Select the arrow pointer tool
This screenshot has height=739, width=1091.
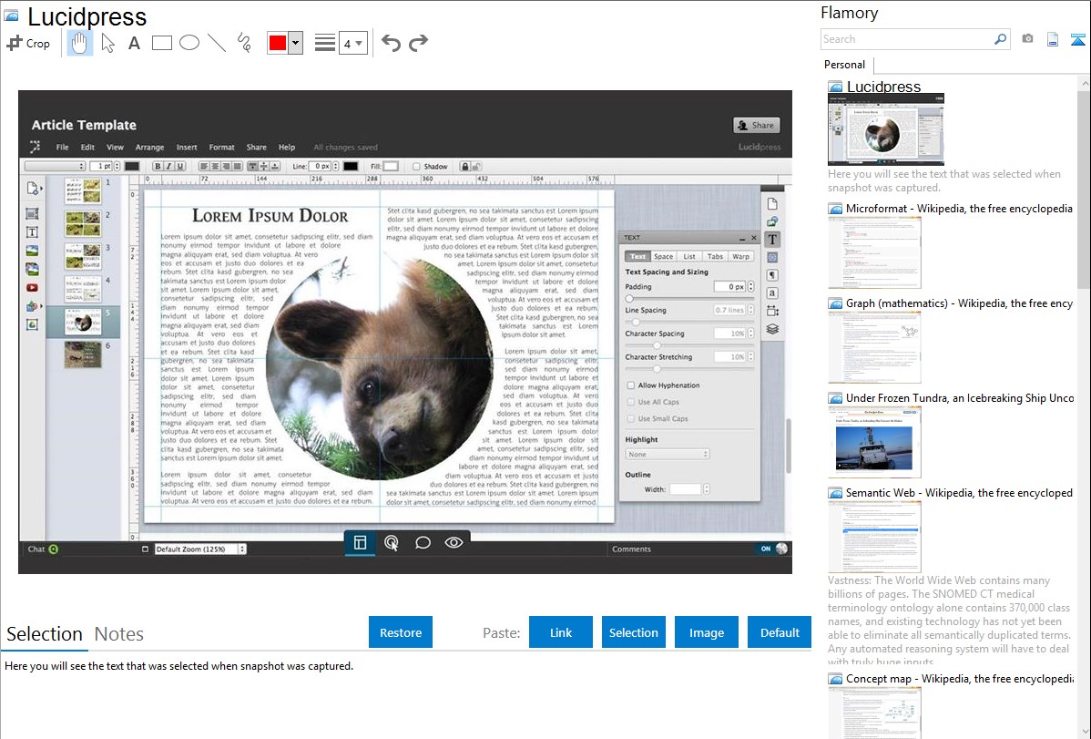tap(107, 43)
